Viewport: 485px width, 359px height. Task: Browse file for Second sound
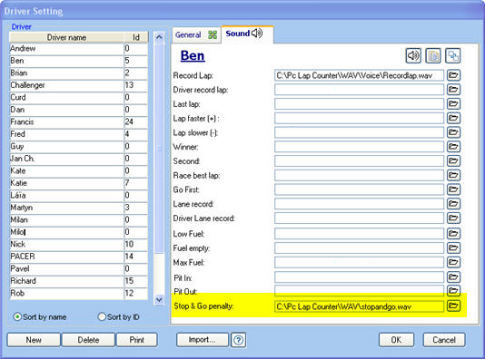point(453,160)
